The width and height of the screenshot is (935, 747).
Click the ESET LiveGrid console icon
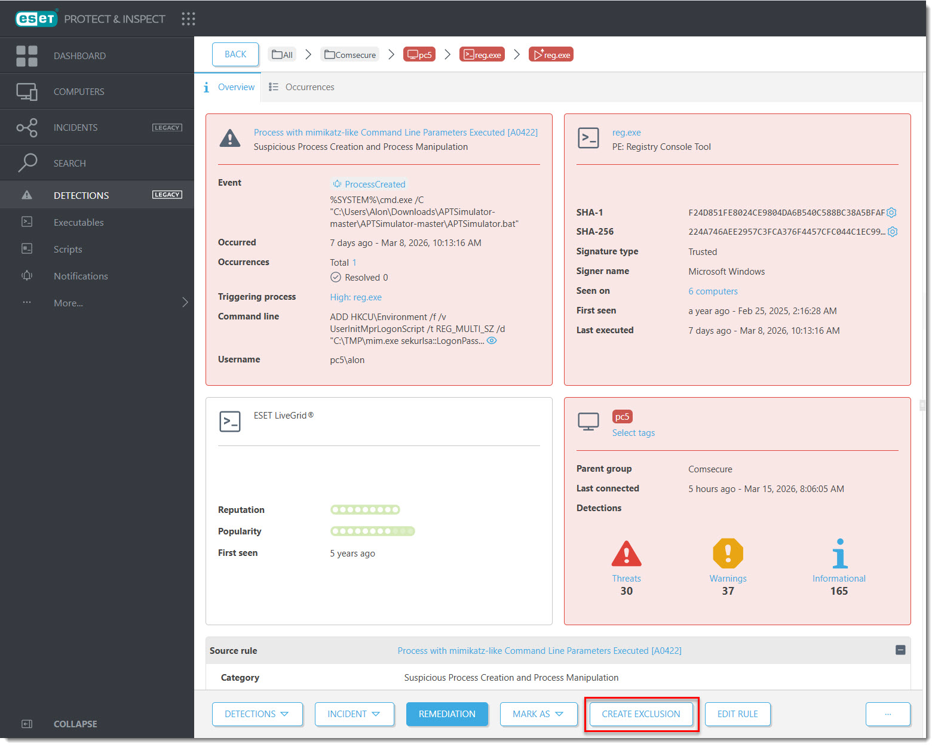click(x=230, y=422)
